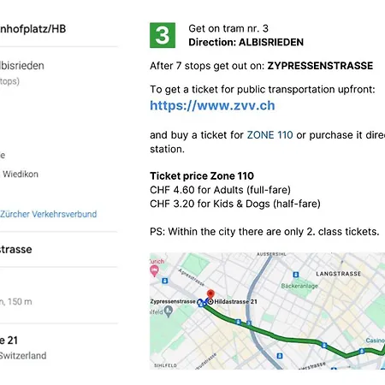
Task: Click the pink hotel marker on the map
Action: 154,270
